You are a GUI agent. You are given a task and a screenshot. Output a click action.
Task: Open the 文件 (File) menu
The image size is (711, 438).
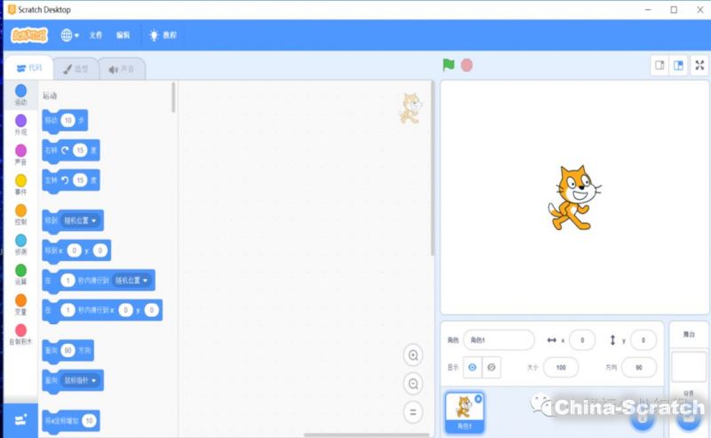(x=96, y=36)
